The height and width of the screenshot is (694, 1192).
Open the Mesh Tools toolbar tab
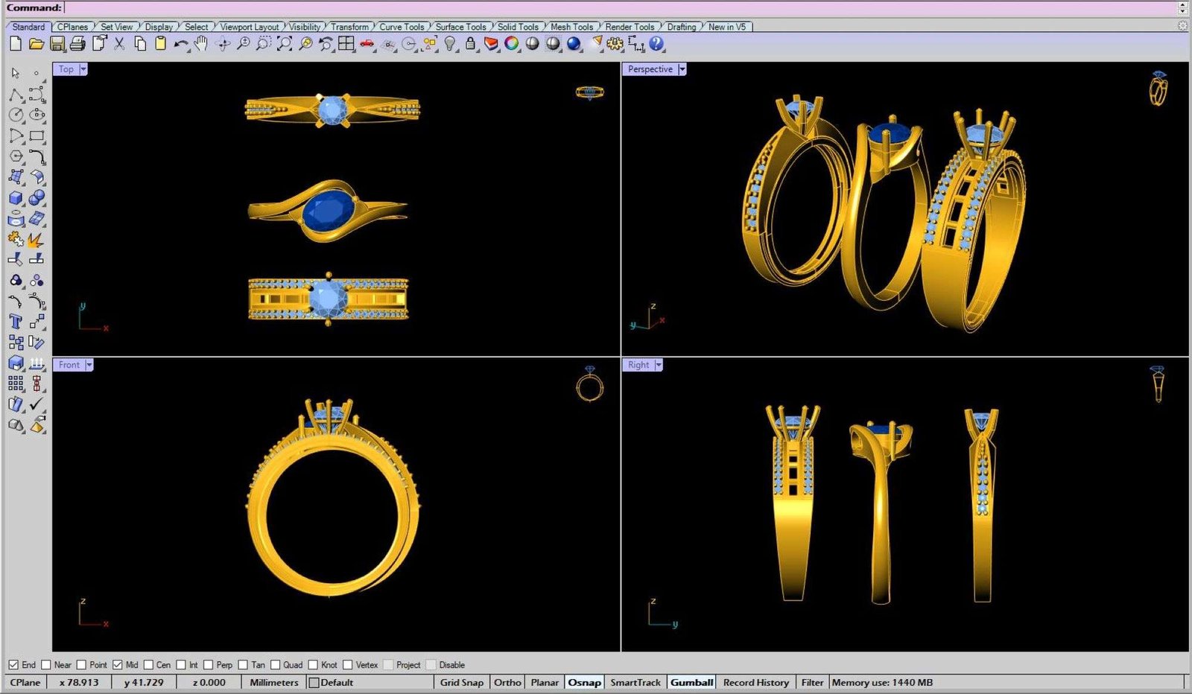(571, 27)
